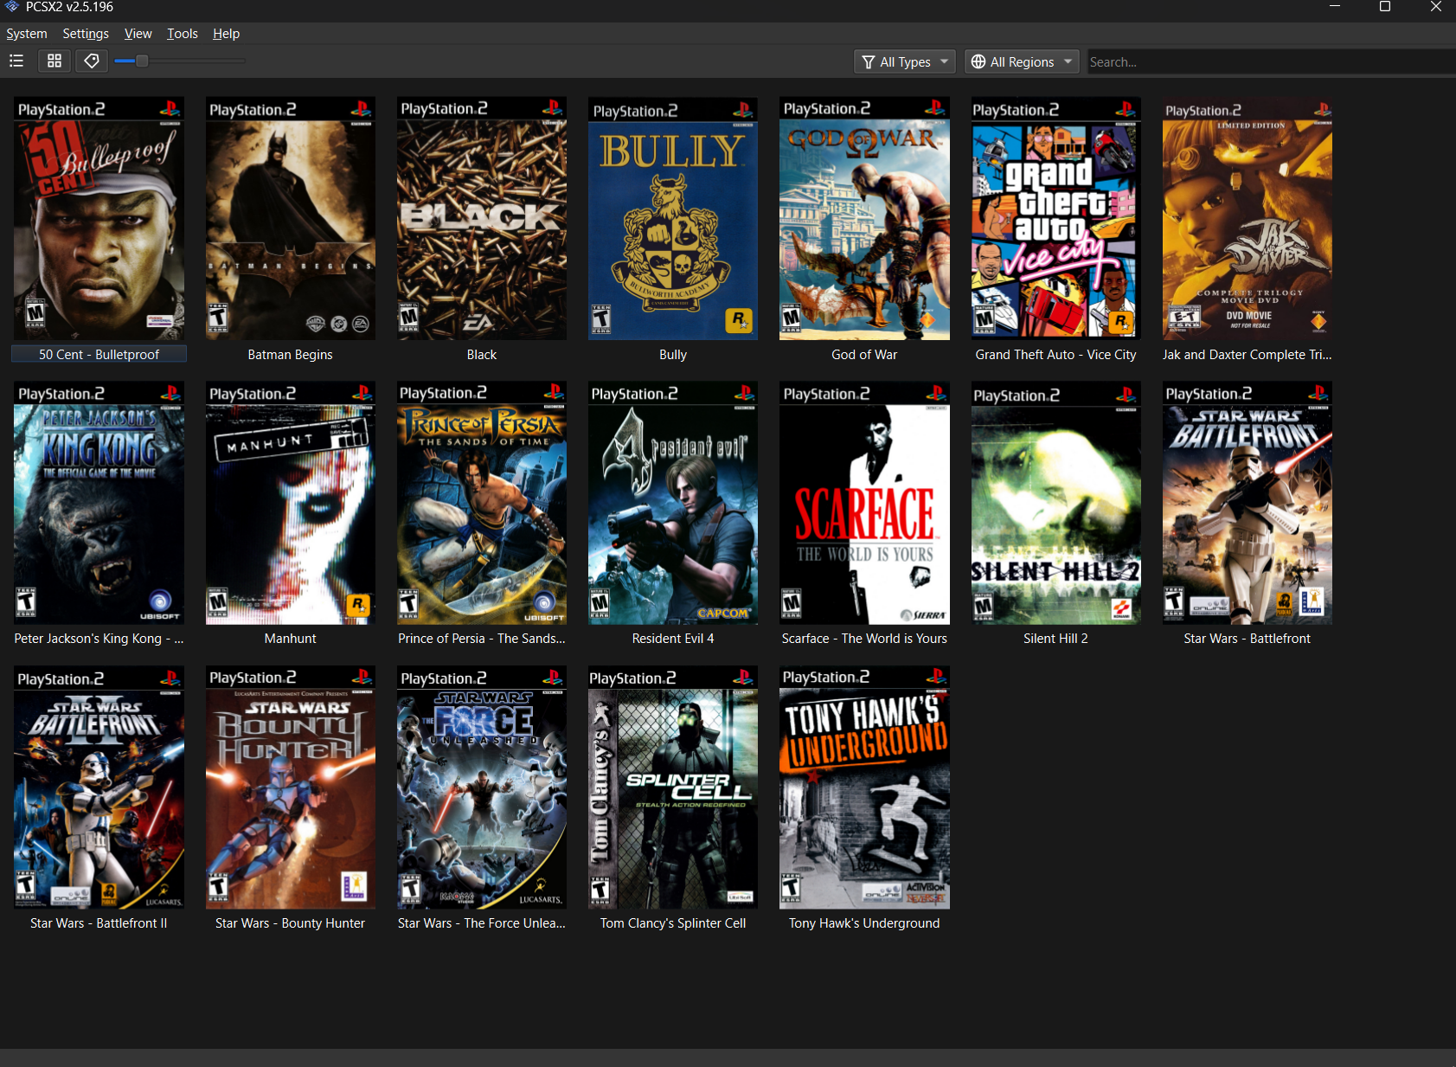The width and height of the screenshot is (1456, 1067).
Task: Select the Prince of Persia cover
Action: pyautogui.click(x=482, y=503)
